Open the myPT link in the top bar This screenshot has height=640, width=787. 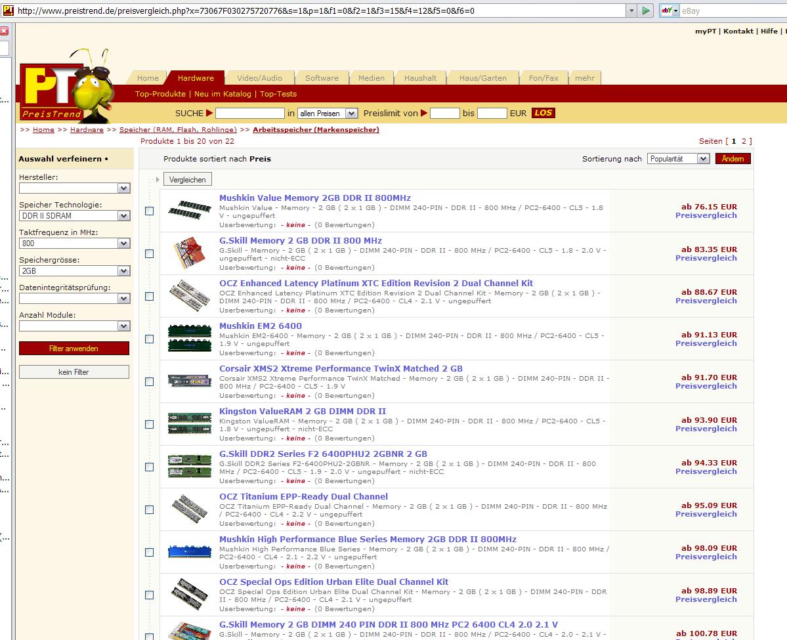[x=706, y=31]
